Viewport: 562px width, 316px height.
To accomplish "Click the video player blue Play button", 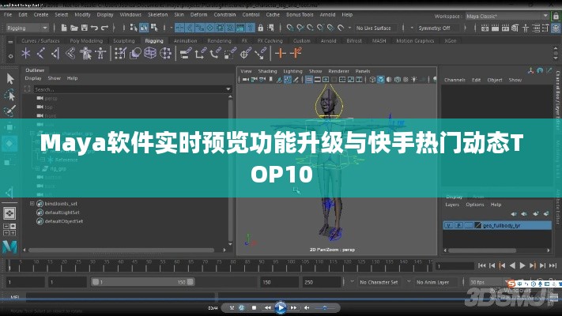I will 281,307.
